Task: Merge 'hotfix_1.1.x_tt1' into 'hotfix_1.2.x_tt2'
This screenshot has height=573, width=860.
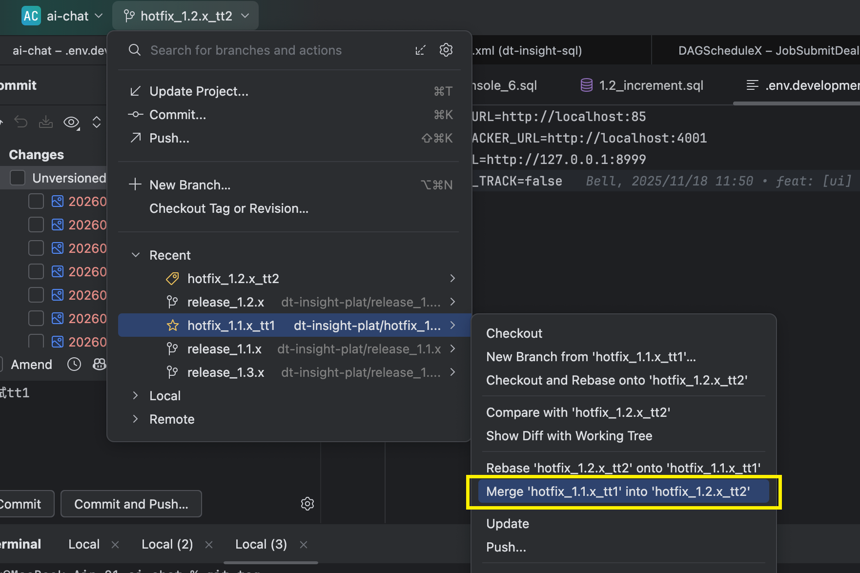Action: pyautogui.click(x=623, y=491)
